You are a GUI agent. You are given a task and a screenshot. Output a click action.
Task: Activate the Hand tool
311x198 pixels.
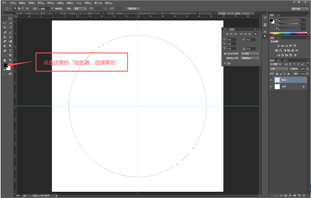[5, 60]
